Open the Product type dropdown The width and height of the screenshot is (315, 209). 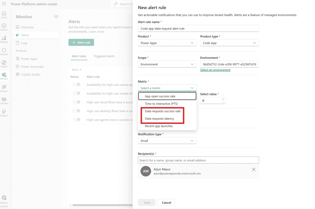click(x=229, y=43)
